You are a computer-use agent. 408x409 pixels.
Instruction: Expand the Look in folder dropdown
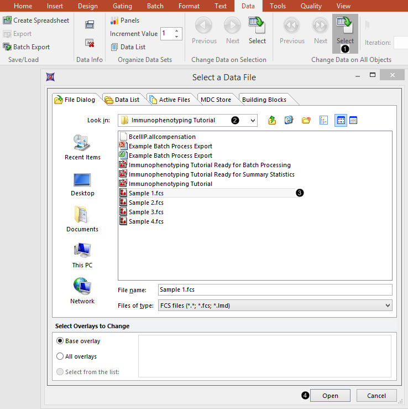[x=253, y=120]
